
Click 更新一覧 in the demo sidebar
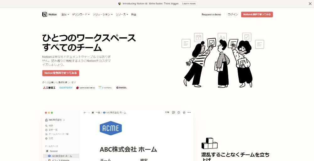(53, 130)
